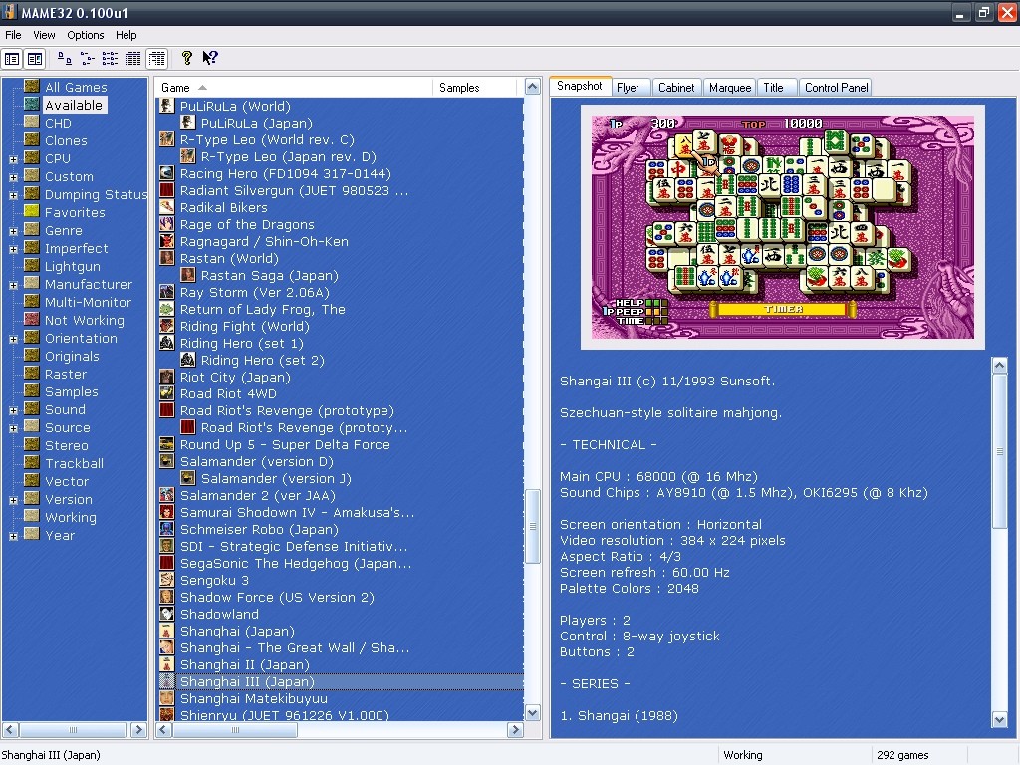Click game list horizontal scrollbar thumb
Screen dimensions: 1020x765
click(x=235, y=730)
